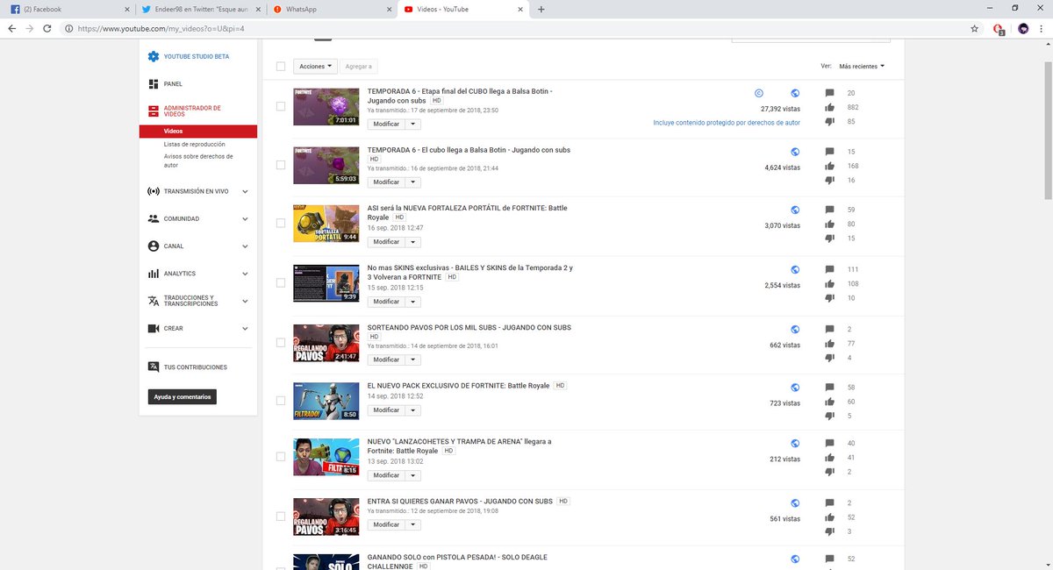Image resolution: width=1053 pixels, height=570 pixels.
Task: Click likes thumbs-up icon for El cubo llega video
Action: tap(830, 166)
